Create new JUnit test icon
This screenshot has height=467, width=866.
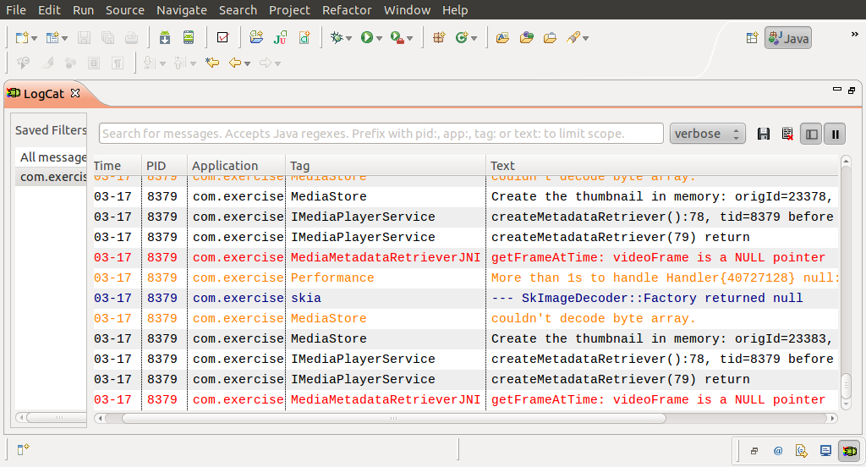tap(281, 37)
